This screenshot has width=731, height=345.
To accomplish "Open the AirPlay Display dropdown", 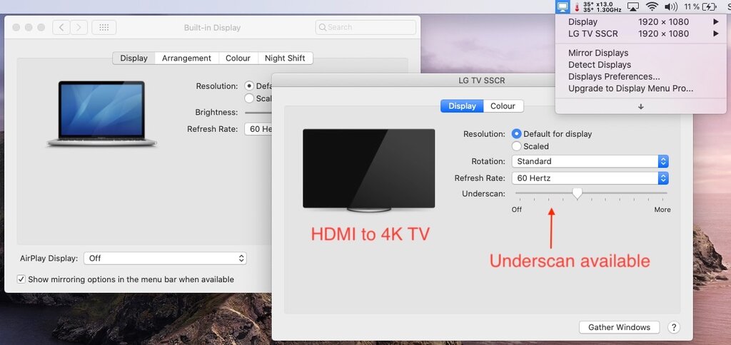I will point(165,259).
